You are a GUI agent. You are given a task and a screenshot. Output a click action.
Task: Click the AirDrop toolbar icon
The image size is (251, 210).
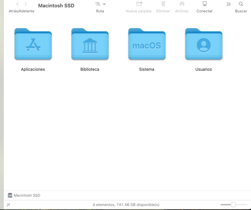click(182, 4)
